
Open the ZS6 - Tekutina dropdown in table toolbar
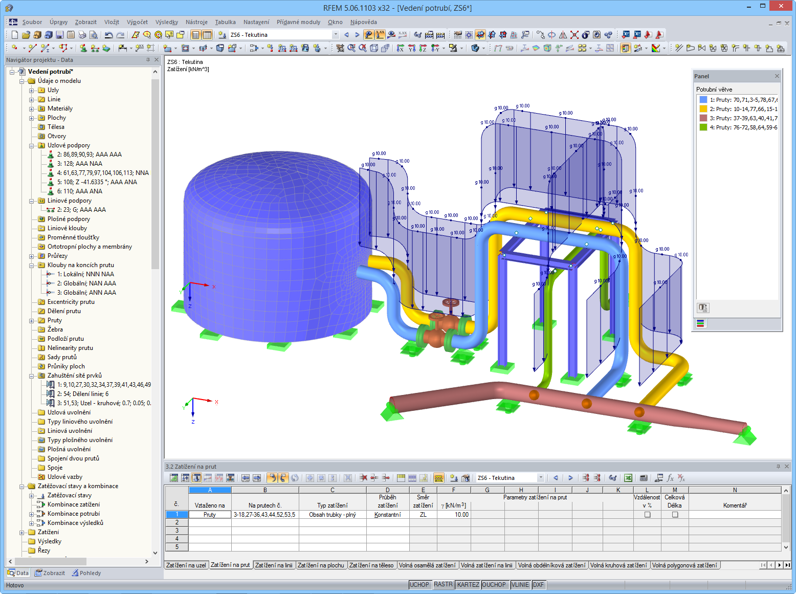tap(541, 478)
